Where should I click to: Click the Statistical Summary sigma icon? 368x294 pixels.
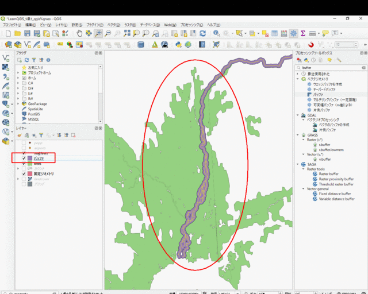303,34
